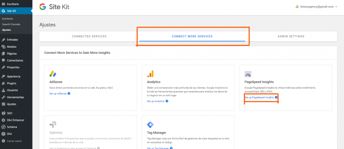
Task: Click the Tag Manager diamond logo
Action: [150, 125]
